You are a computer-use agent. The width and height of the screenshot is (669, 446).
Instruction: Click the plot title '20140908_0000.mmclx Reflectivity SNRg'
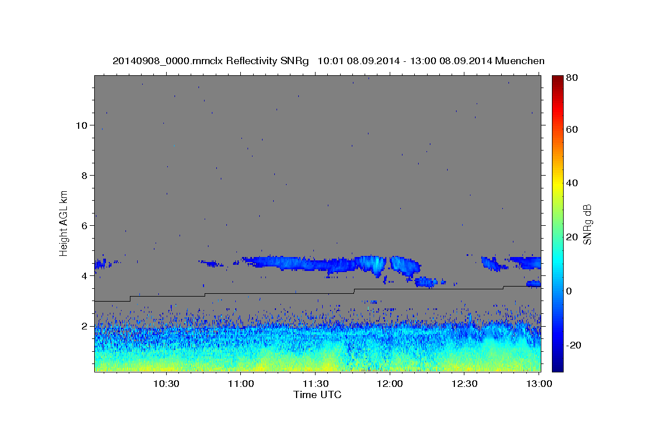pos(211,61)
